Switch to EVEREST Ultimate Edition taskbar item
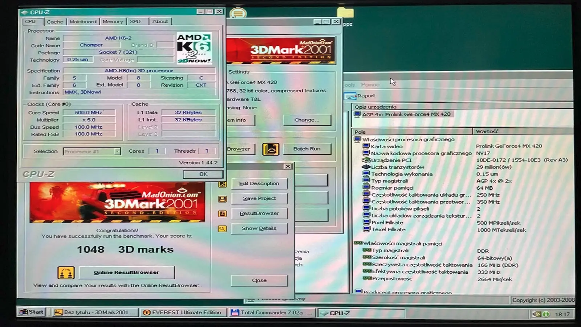 click(x=183, y=312)
